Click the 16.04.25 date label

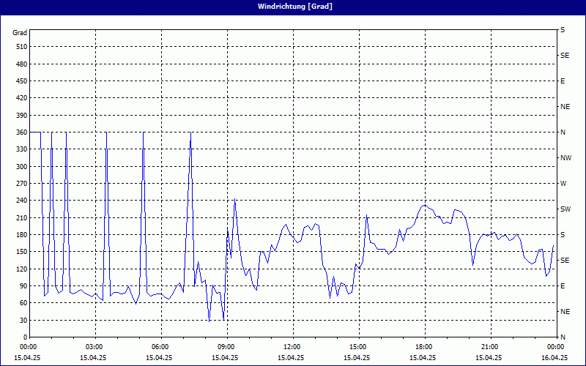(x=554, y=358)
